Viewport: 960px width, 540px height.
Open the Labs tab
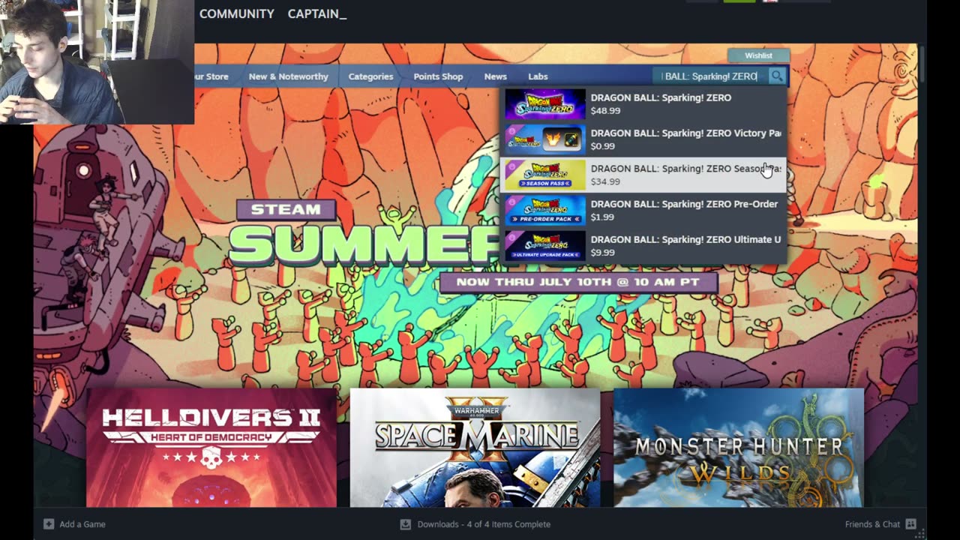pos(538,76)
